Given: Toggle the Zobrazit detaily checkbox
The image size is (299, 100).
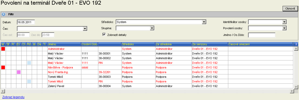Looking at the screenshot, I should tap(104, 35).
